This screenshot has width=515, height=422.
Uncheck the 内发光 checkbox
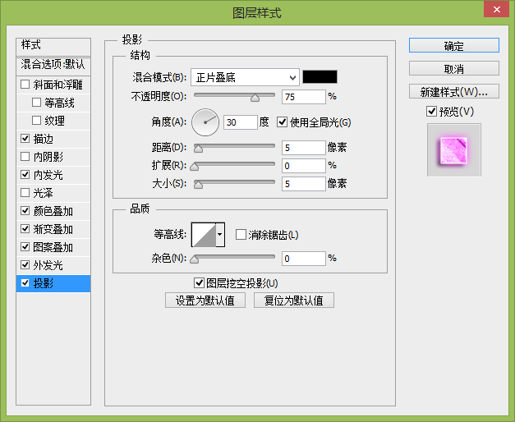click(x=25, y=174)
